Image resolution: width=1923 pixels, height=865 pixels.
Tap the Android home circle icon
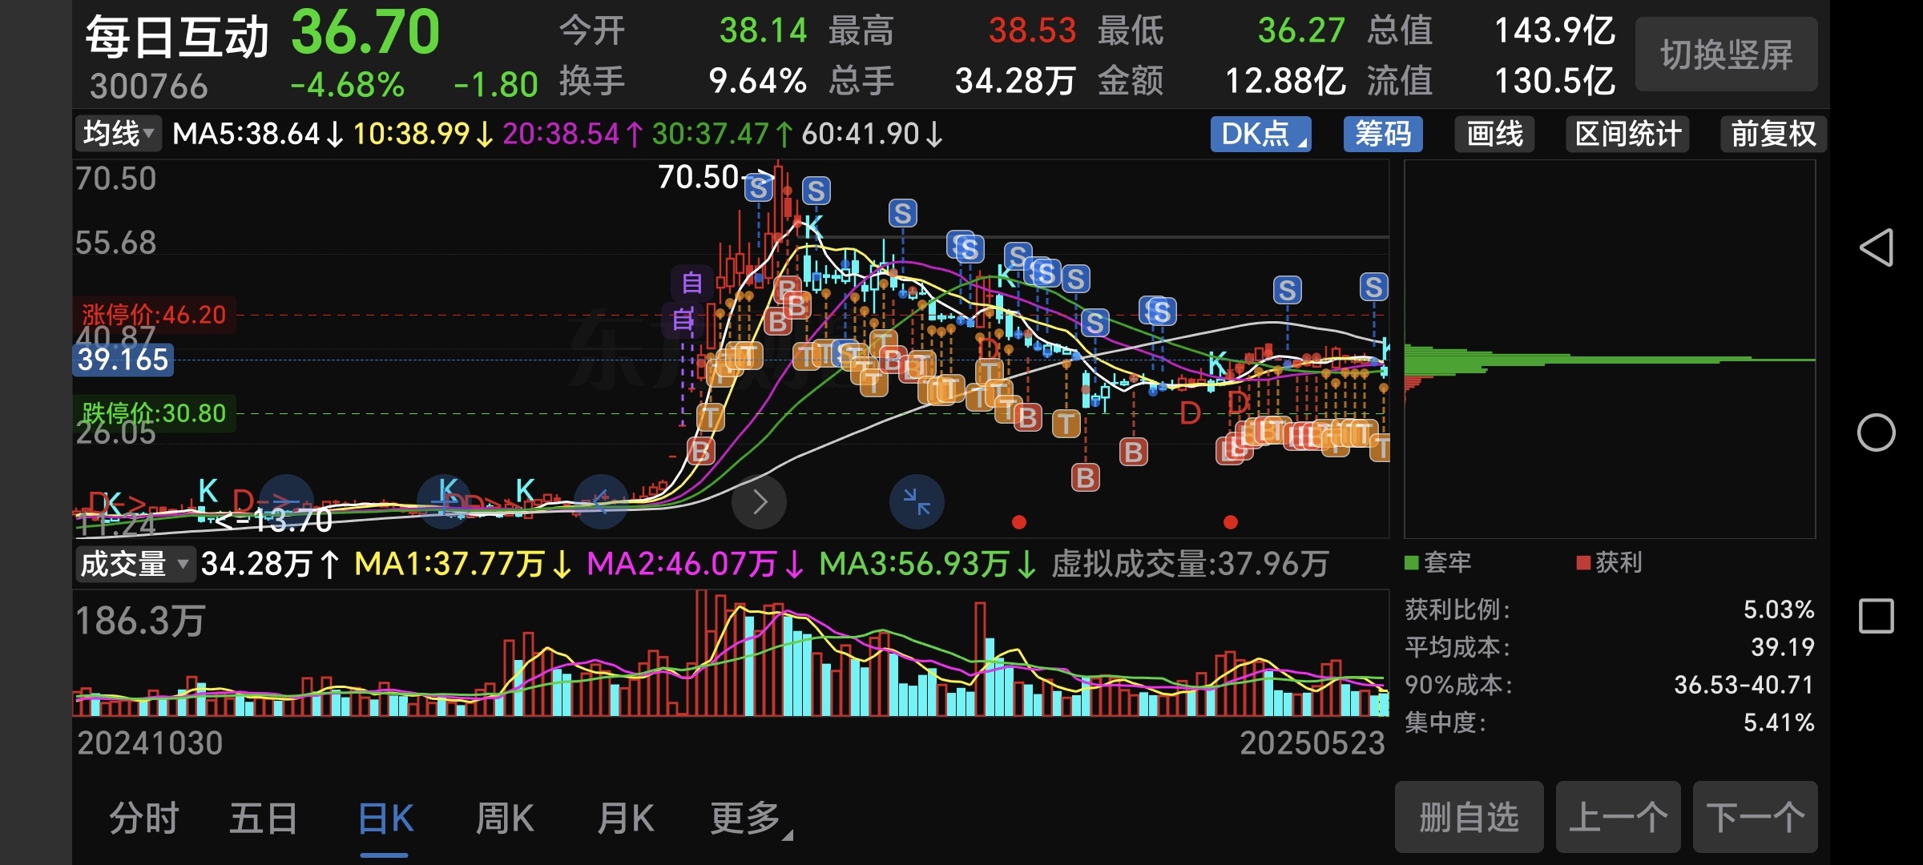click(1877, 432)
